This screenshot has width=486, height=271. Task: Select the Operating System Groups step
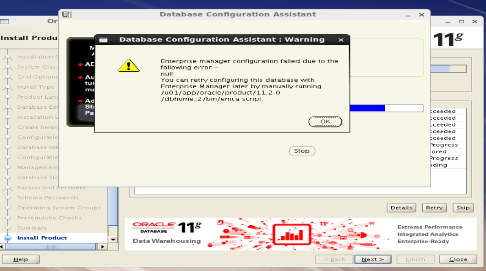[x=59, y=208]
